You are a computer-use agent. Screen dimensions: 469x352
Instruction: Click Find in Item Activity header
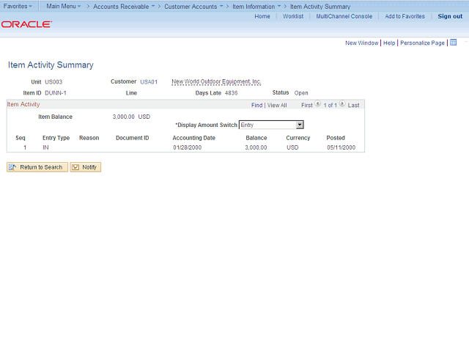pos(256,105)
